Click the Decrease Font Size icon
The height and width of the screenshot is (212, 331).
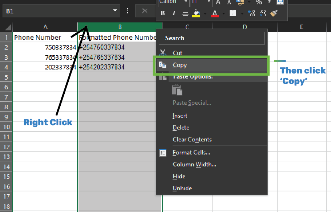229,2
